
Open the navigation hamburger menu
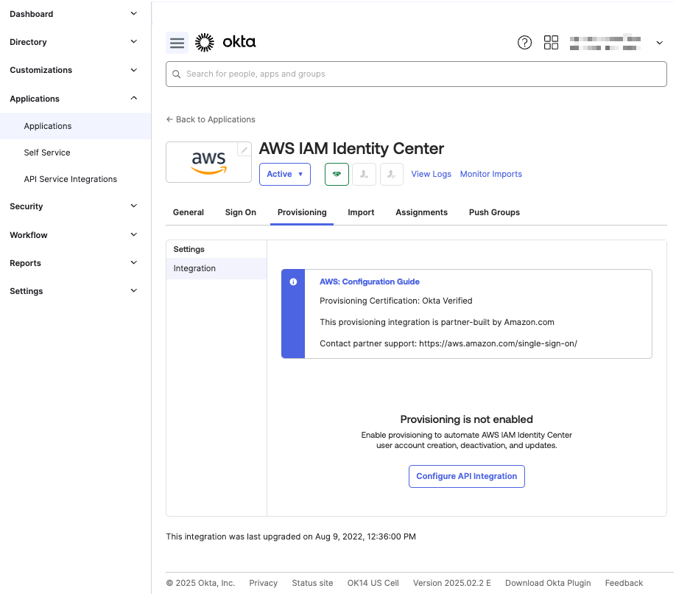(x=177, y=42)
